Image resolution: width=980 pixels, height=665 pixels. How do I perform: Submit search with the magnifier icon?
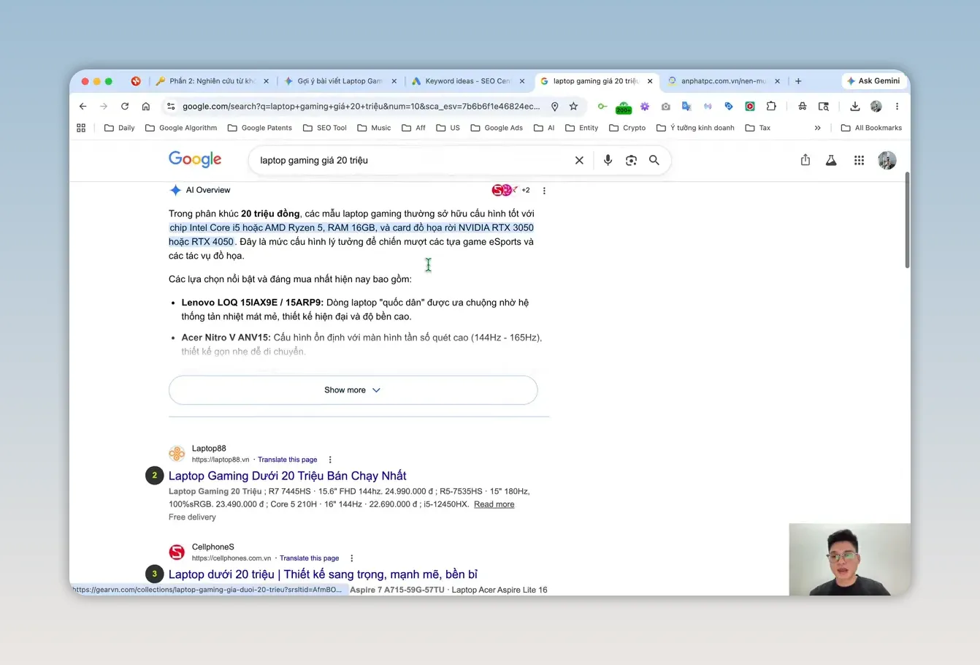[654, 160]
